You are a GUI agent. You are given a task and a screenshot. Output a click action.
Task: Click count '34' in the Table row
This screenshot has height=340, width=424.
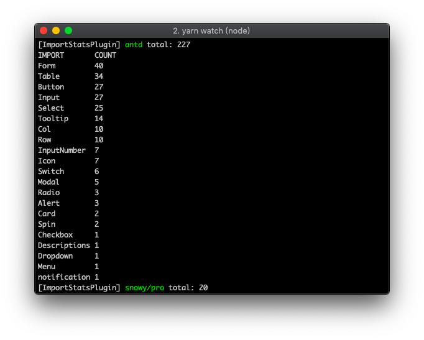click(99, 76)
